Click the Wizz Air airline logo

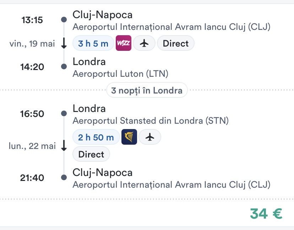124,44
